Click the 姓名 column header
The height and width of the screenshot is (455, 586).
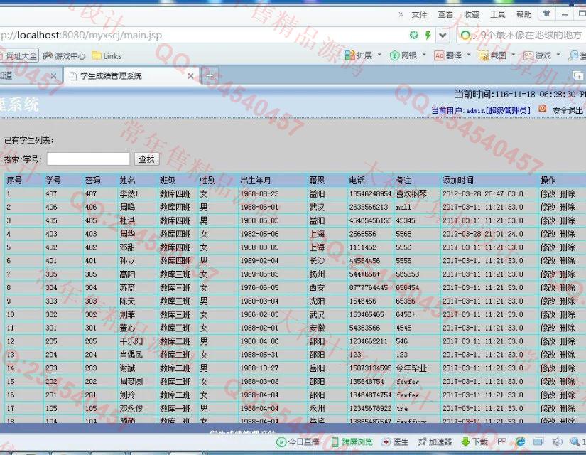[x=127, y=181]
